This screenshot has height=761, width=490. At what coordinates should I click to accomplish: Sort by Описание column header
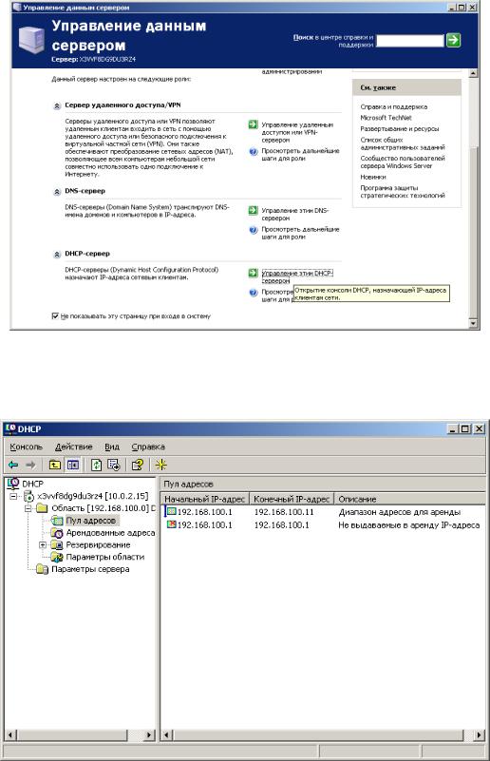coord(409,499)
